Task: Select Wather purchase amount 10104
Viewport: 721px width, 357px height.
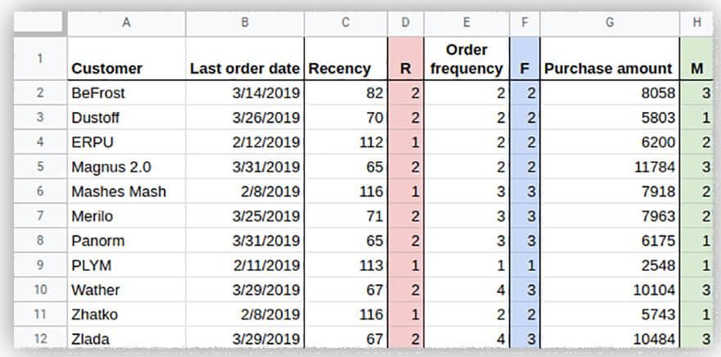Action: click(x=610, y=290)
